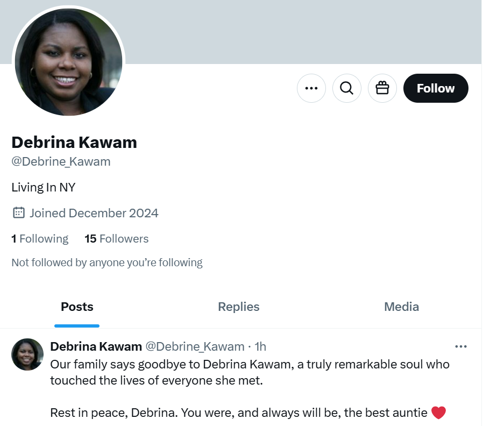Follow Debrina Kawam
The width and height of the screenshot is (483, 426).
[x=436, y=88]
